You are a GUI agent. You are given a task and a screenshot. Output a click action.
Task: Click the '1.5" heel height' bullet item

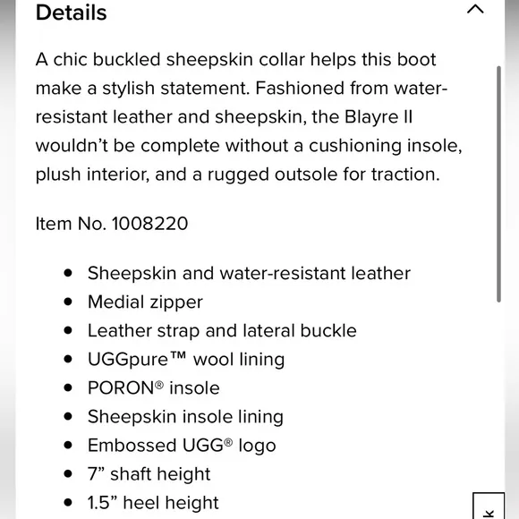tap(153, 503)
